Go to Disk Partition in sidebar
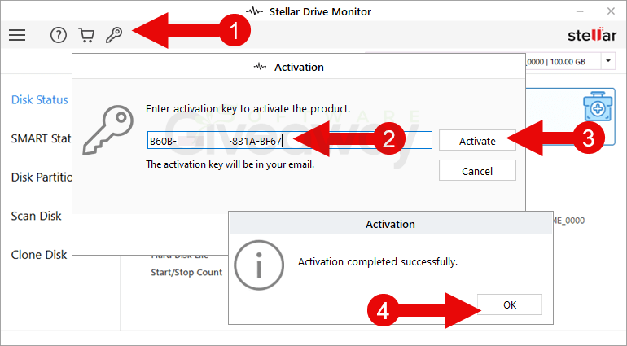The height and width of the screenshot is (346, 627). (x=42, y=177)
